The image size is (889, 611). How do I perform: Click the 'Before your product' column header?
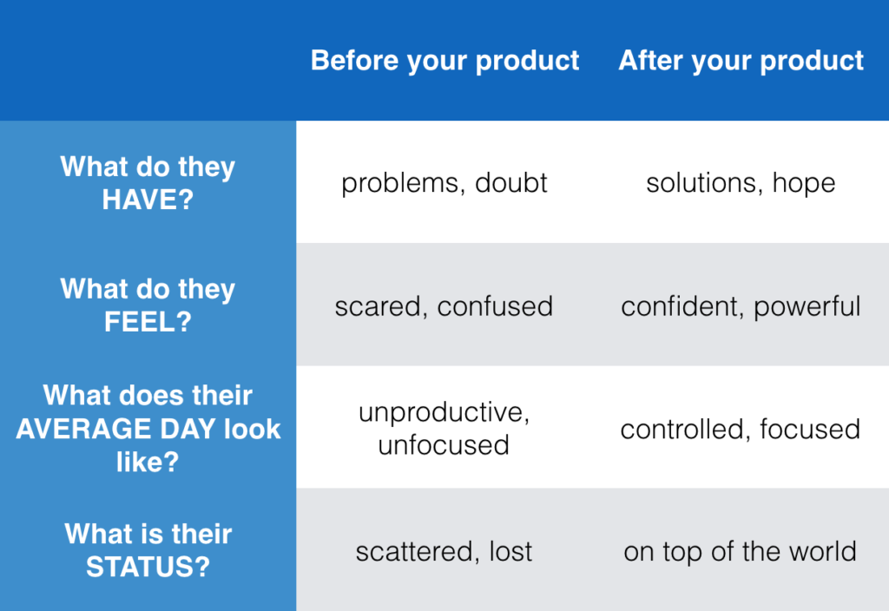444,61
